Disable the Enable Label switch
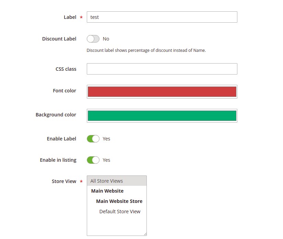This screenshot has height=239, width=283. (93, 139)
